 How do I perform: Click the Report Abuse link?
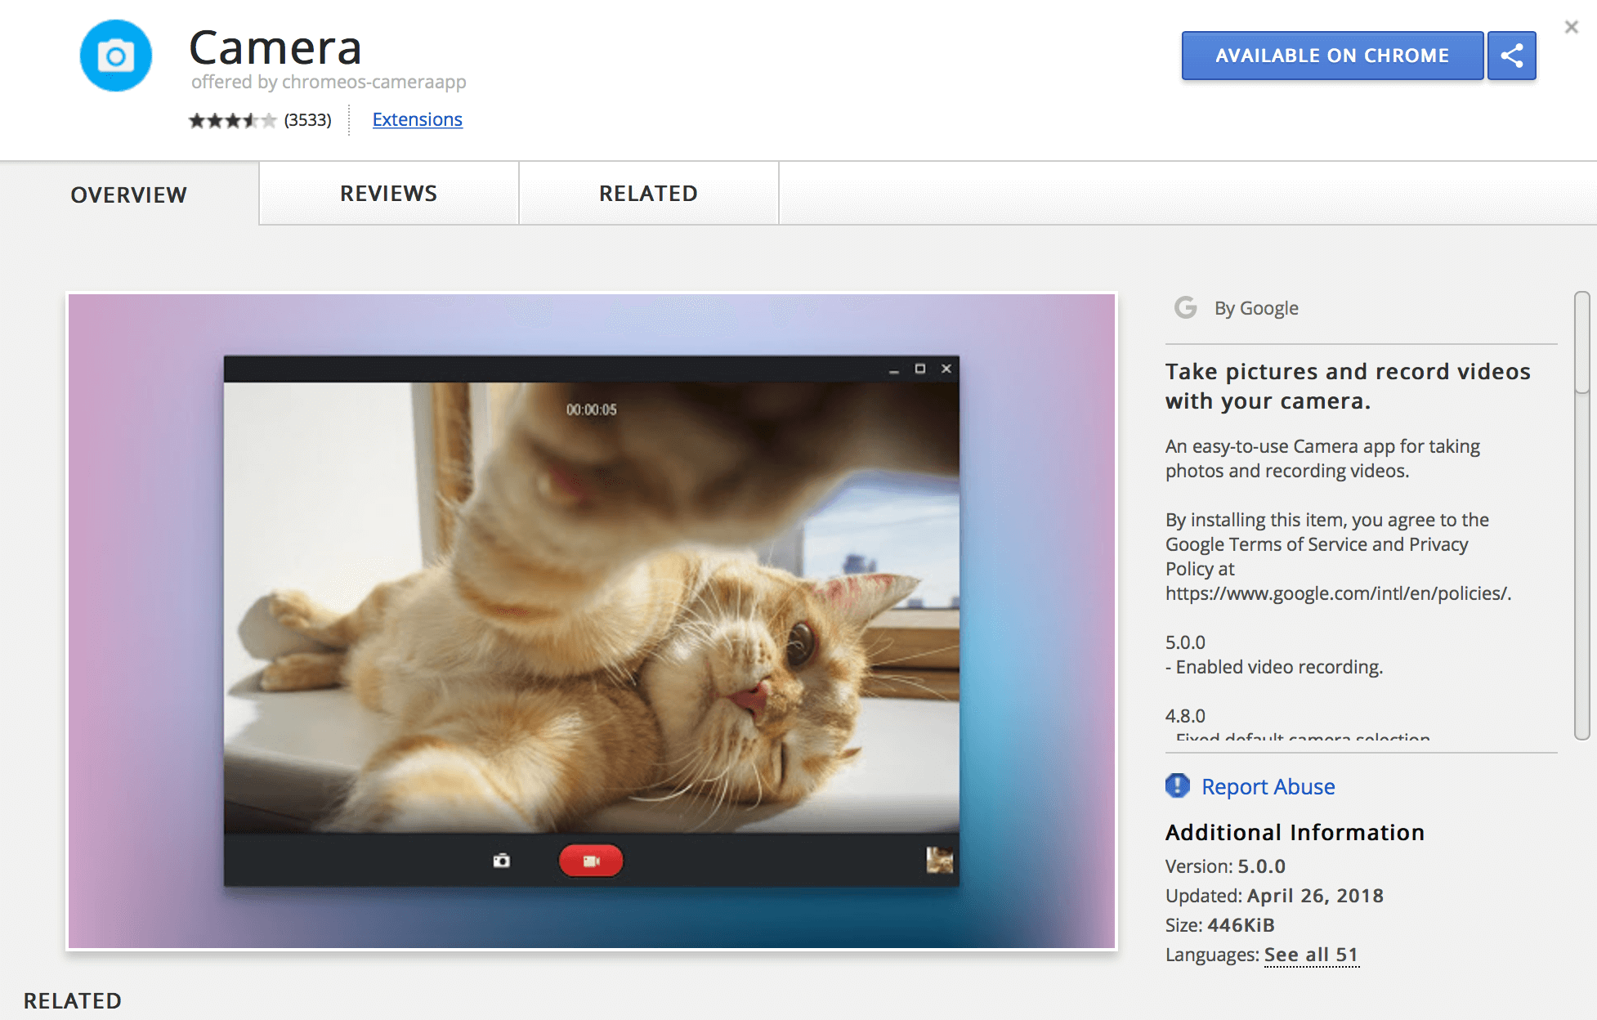pyautogui.click(x=1268, y=786)
